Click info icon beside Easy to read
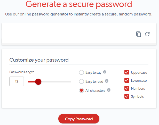 [x=107, y=81]
